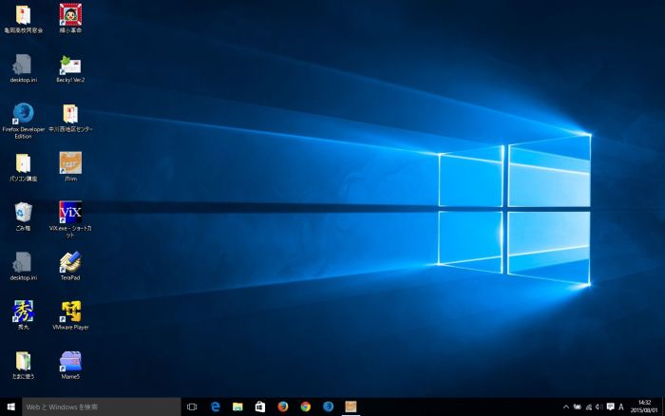665x416 pixels.
Task: Select the ViX.exe shortcut icon
Action: 70,212
